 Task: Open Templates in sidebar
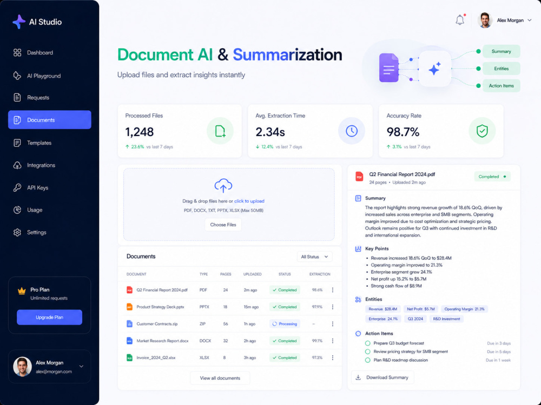pos(50,143)
